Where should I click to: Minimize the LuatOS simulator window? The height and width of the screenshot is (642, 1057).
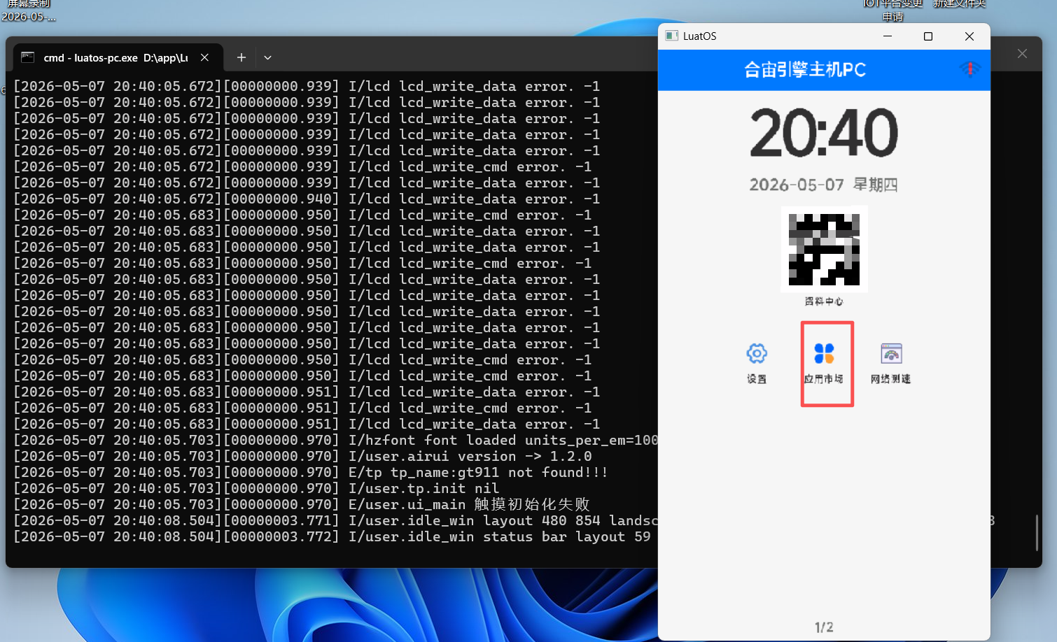[x=888, y=36]
